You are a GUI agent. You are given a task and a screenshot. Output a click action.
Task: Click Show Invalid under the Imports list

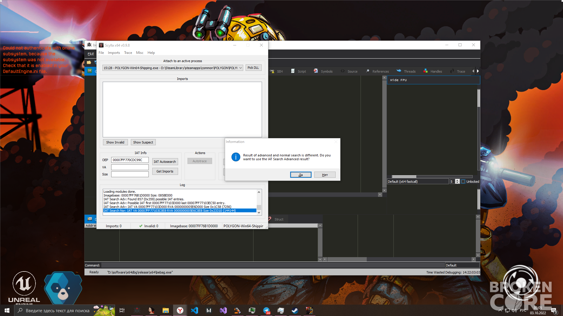tap(115, 142)
